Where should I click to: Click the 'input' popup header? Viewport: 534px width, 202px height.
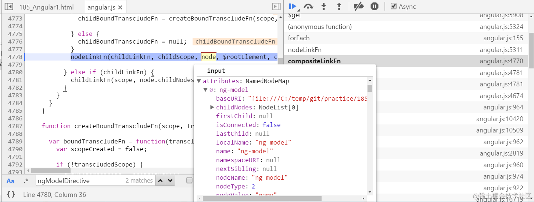point(216,71)
